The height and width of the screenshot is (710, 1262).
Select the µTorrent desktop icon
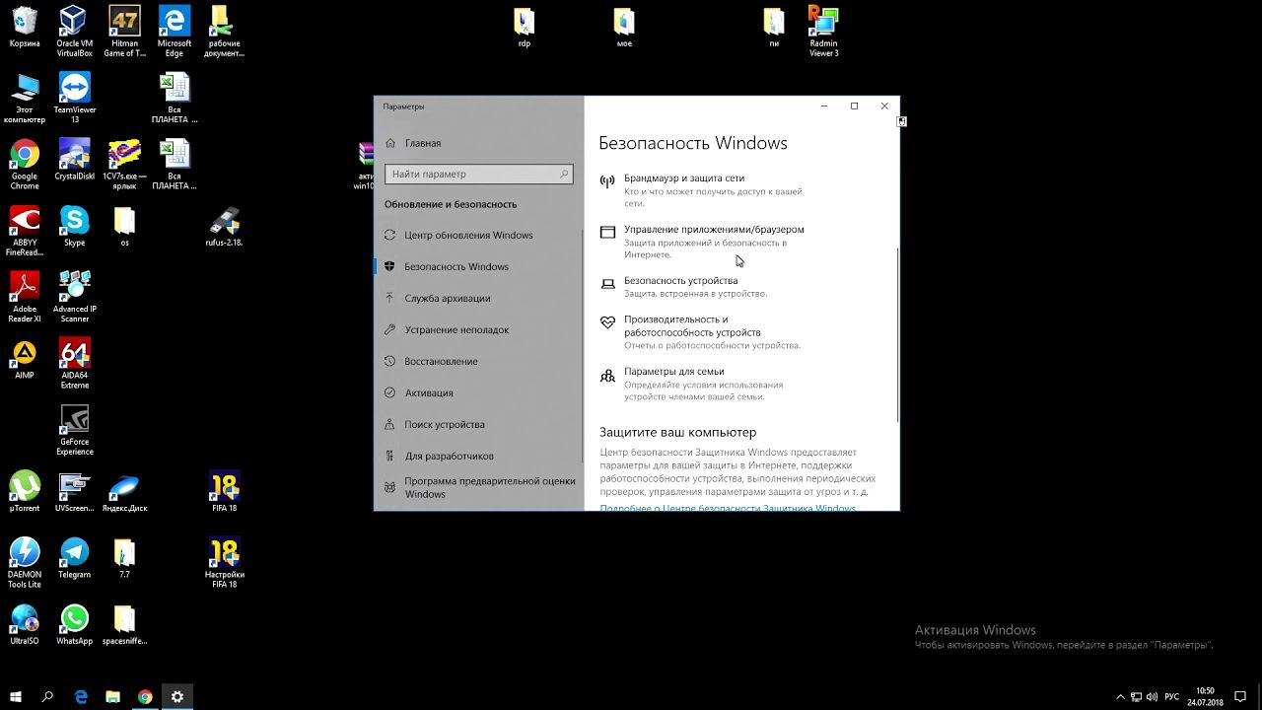click(25, 492)
